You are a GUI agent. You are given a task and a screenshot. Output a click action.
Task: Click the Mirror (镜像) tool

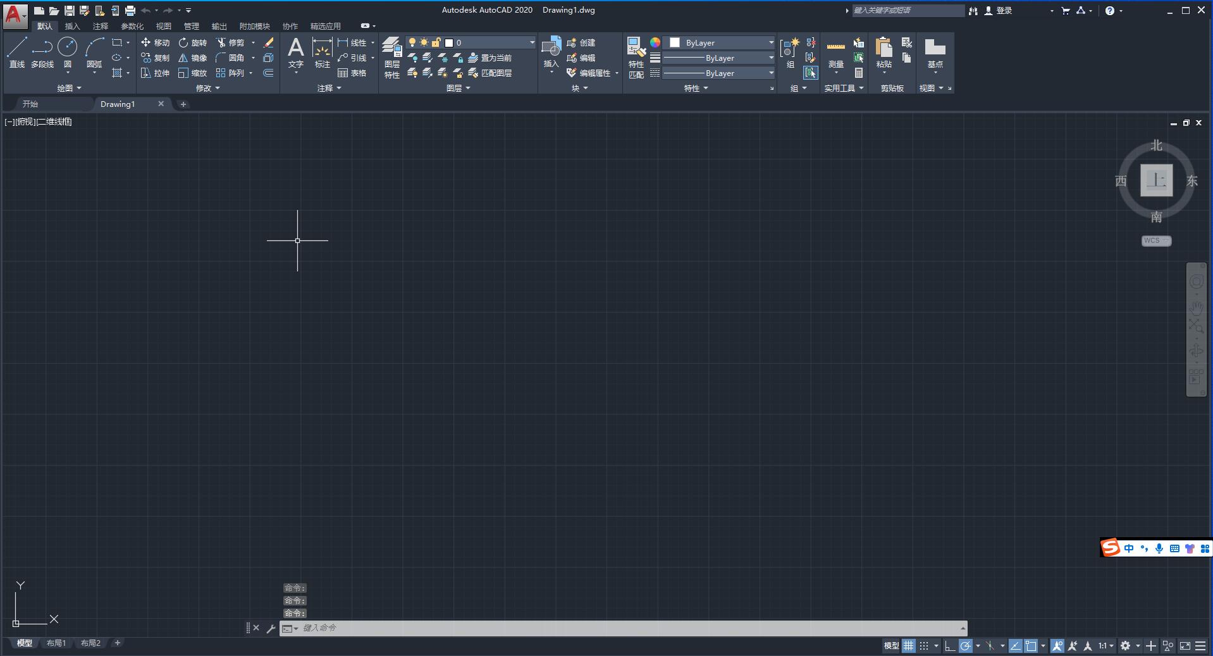pyautogui.click(x=193, y=58)
